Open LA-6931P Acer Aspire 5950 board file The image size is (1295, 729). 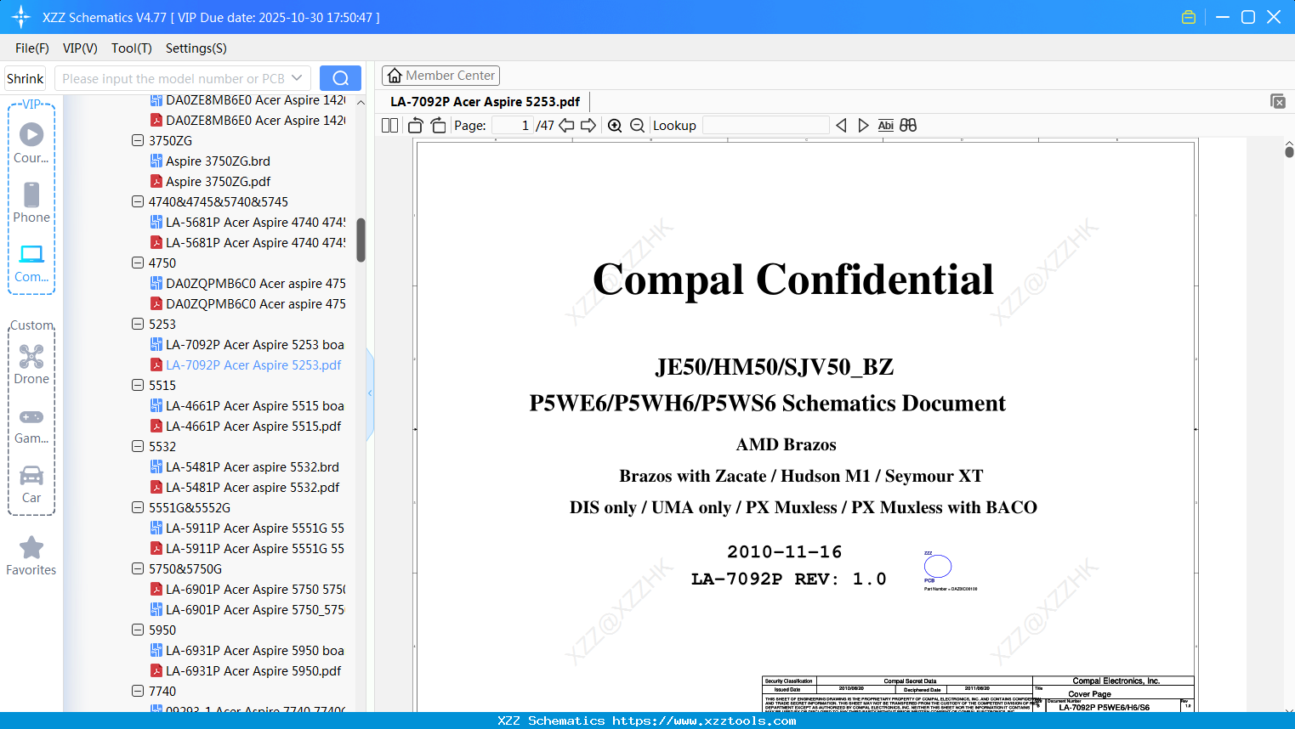pyautogui.click(x=247, y=651)
